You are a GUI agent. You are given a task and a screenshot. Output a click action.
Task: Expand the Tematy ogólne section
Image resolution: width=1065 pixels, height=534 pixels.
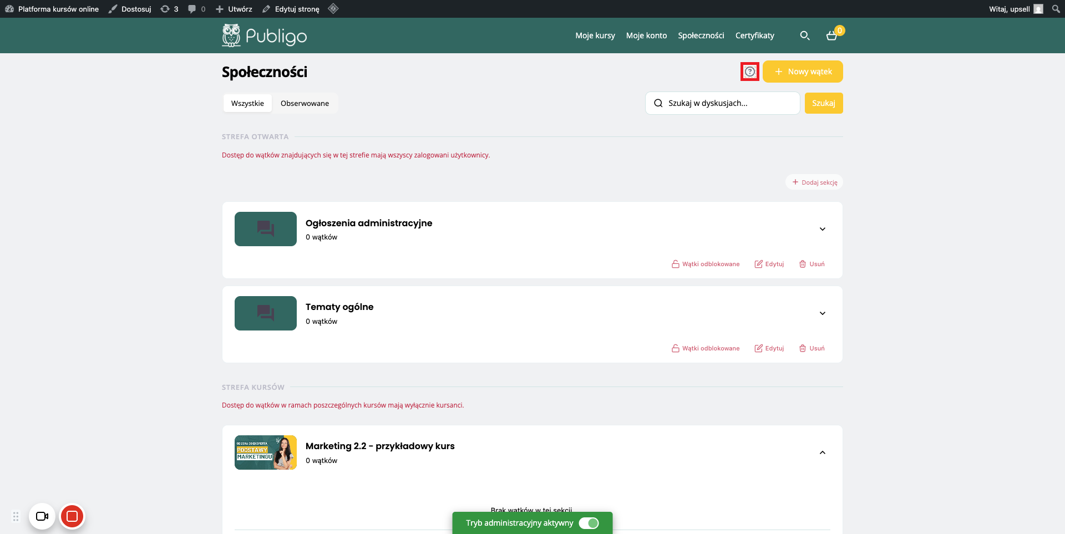(x=822, y=313)
